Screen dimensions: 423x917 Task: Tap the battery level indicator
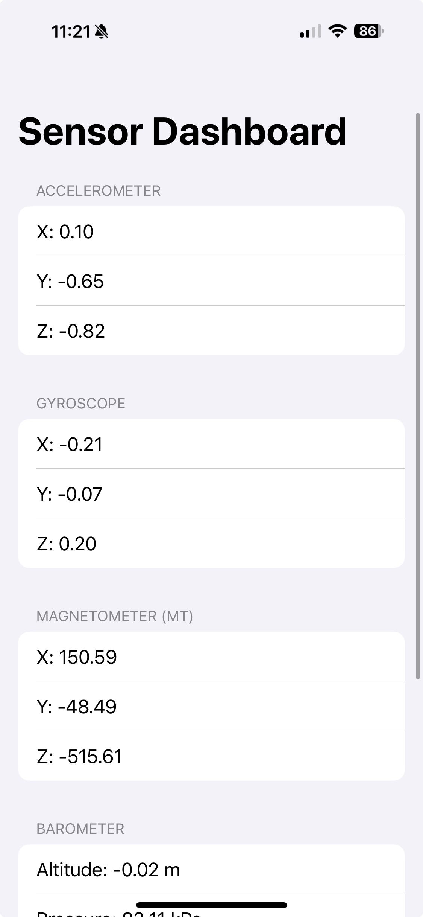point(368,31)
